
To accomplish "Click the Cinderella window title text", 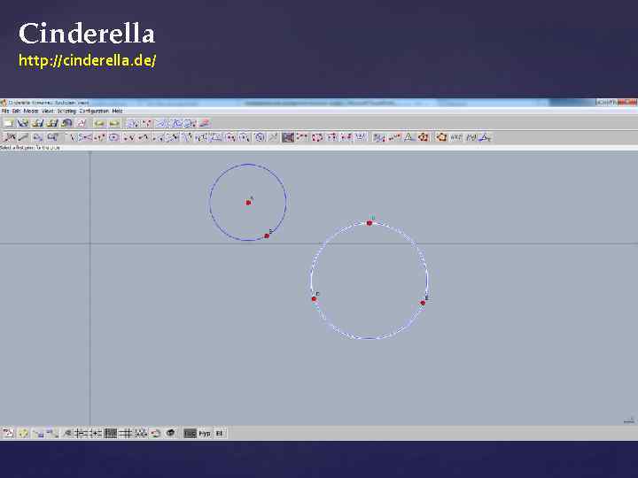I will pyautogui.click(x=49, y=103).
